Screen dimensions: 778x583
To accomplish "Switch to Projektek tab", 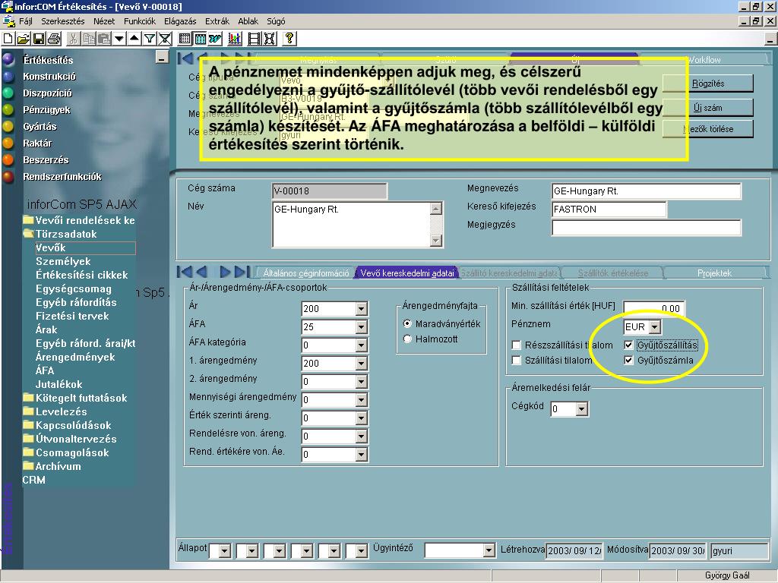I will tap(714, 273).
